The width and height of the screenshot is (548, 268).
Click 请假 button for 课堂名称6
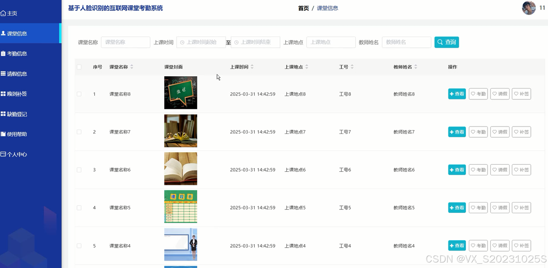click(x=500, y=170)
